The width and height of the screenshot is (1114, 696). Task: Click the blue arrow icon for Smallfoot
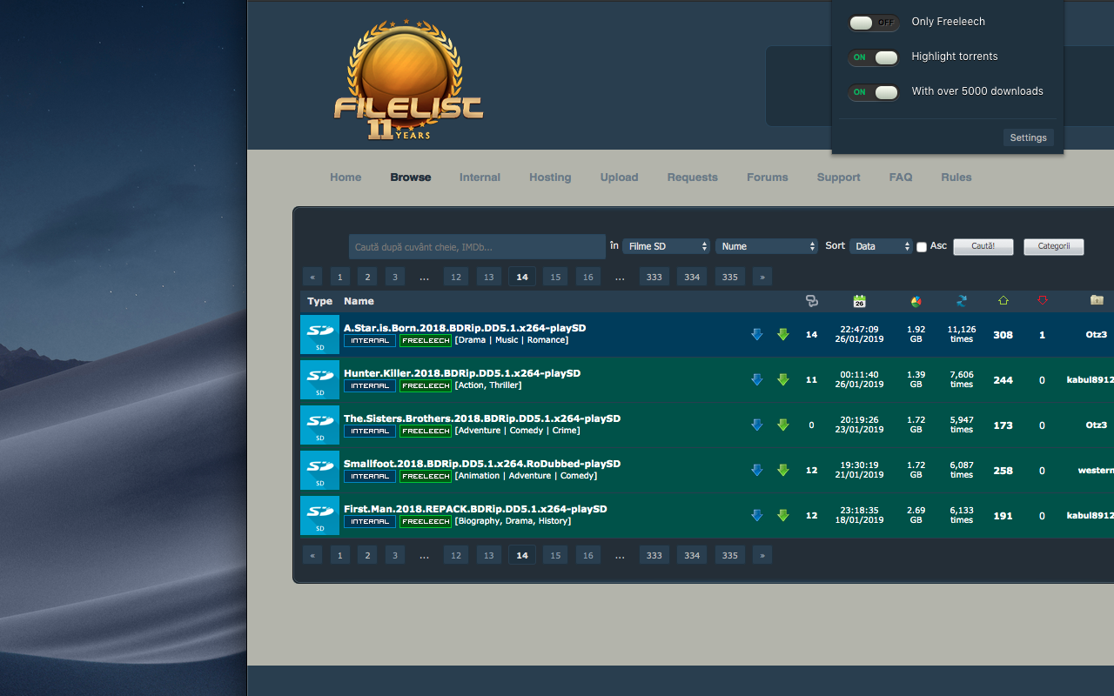756,471
